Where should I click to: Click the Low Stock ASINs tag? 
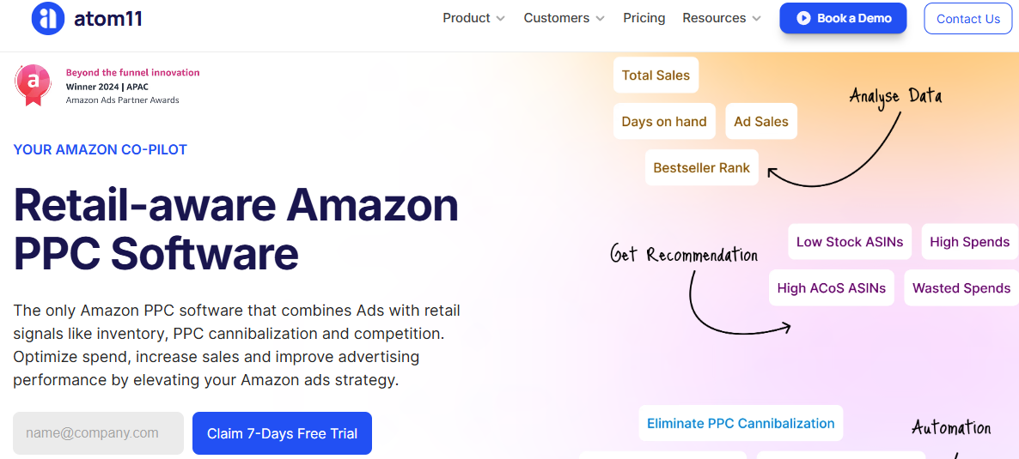tap(849, 242)
